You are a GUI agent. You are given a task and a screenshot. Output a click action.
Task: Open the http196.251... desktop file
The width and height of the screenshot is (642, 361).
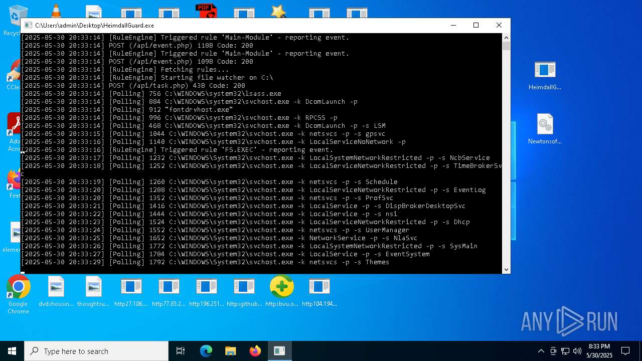coord(206,291)
